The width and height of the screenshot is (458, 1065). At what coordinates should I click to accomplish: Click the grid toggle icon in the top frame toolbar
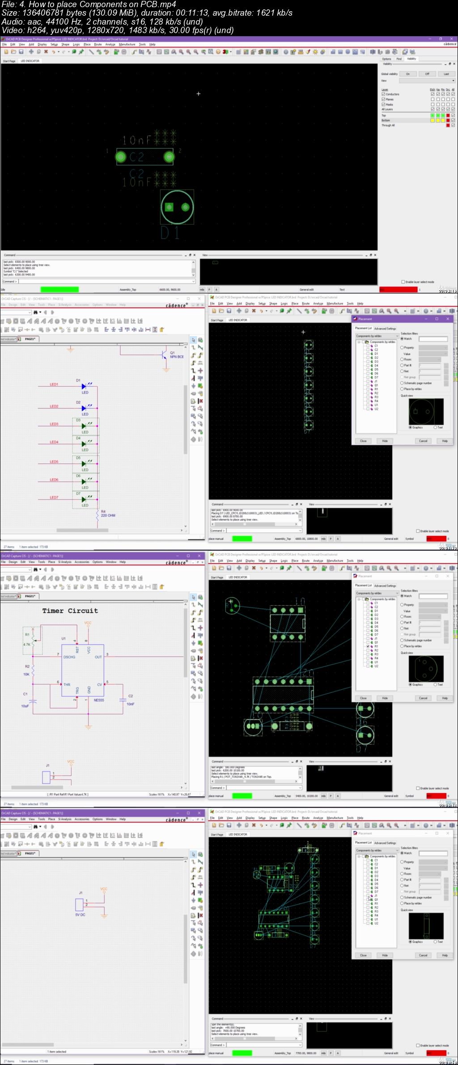pyautogui.click(x=238, y=52)
